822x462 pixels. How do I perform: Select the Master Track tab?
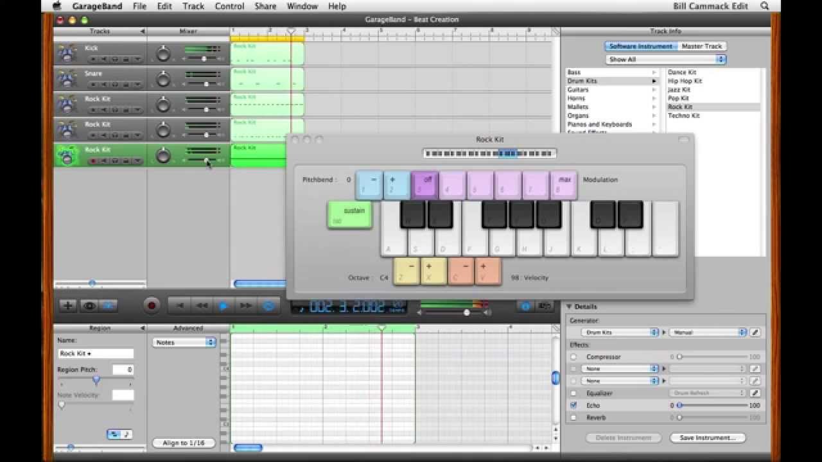point(701,46)
